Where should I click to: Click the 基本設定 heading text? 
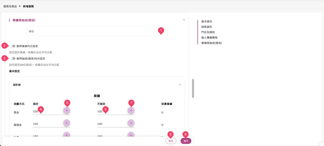14,71
